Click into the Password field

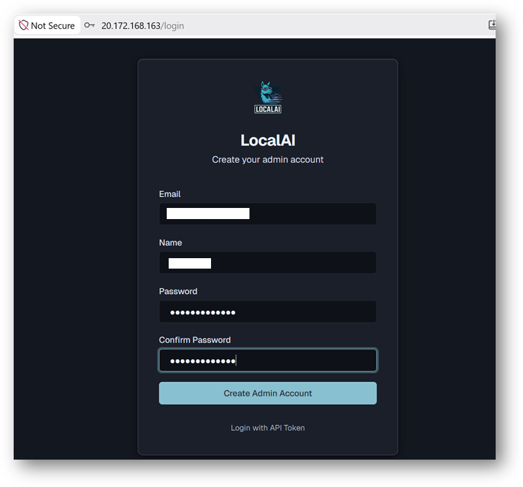click(268, 312)
